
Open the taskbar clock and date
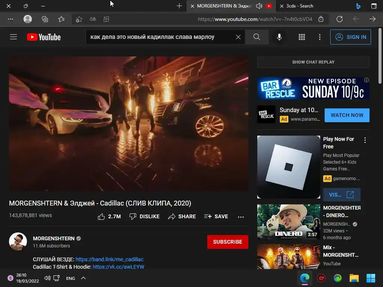pyautogui.click(x=27, y=278)
